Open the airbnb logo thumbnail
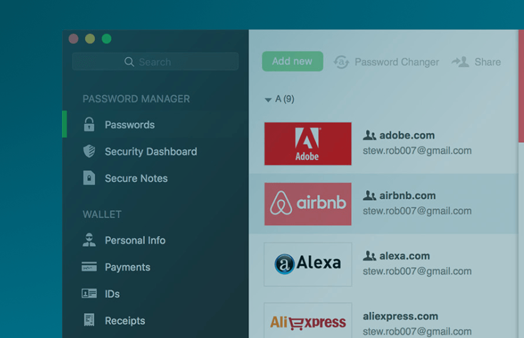This screenshot has width=524, height=338. click(x=308, y=204)
